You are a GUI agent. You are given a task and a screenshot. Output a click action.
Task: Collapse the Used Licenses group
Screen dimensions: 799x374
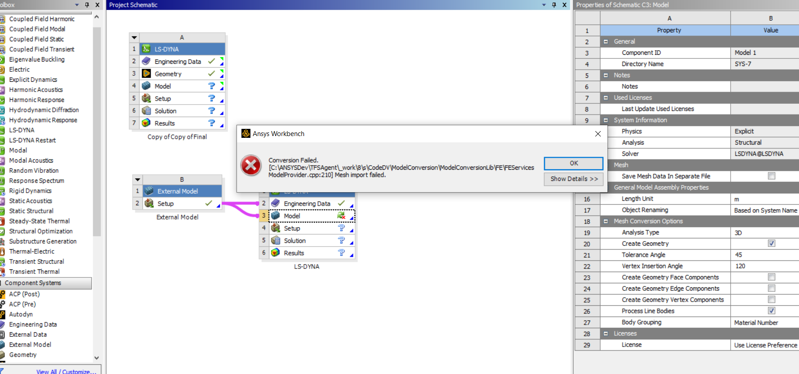(x=606, y=97)
